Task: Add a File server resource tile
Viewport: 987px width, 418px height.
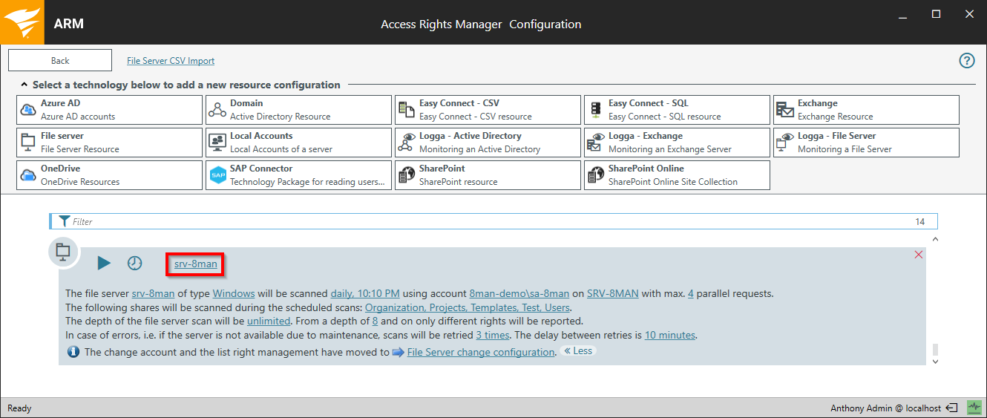Action: tap(109, 143)
